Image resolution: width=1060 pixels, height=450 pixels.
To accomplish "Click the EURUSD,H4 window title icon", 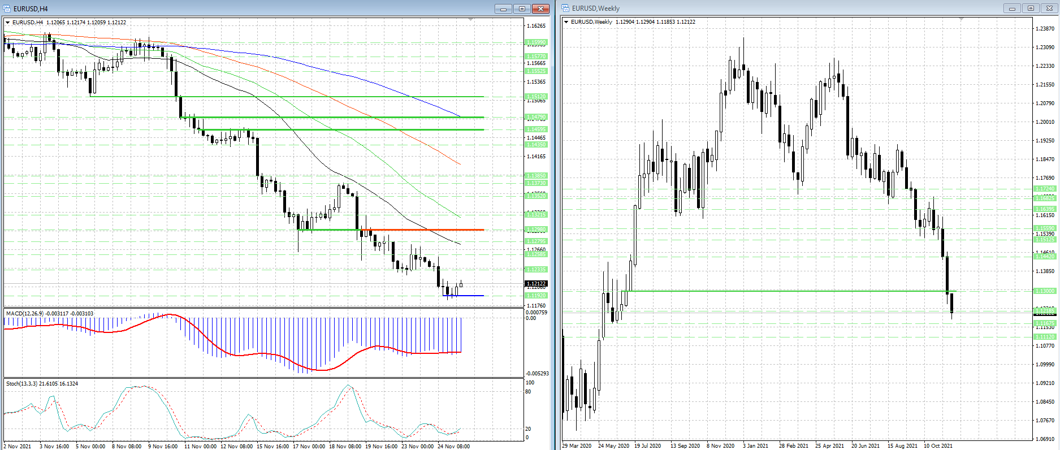I will (7, 8).
